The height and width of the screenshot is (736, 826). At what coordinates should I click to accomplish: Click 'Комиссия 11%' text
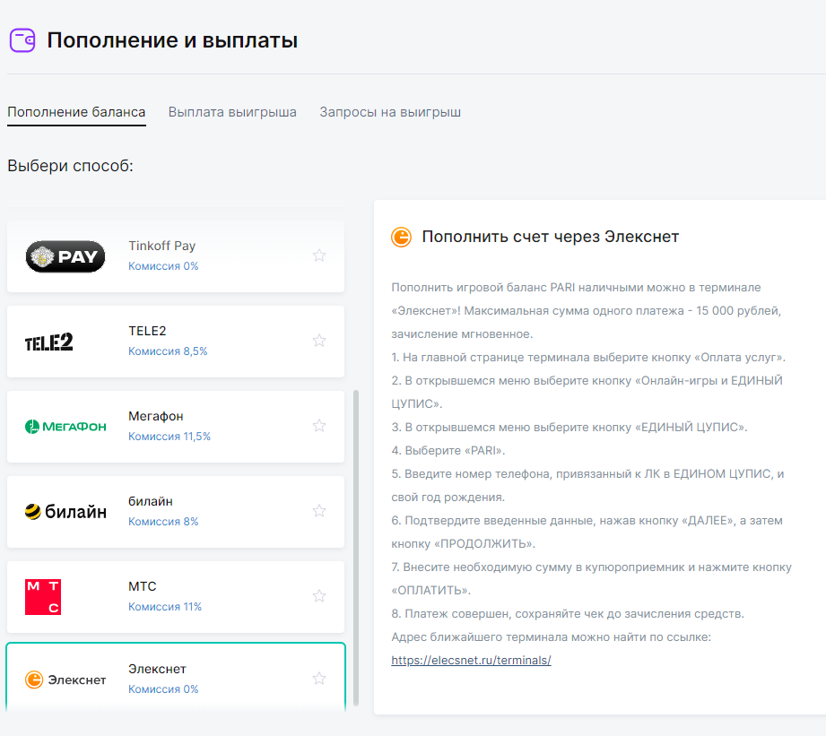coord(165,607)
